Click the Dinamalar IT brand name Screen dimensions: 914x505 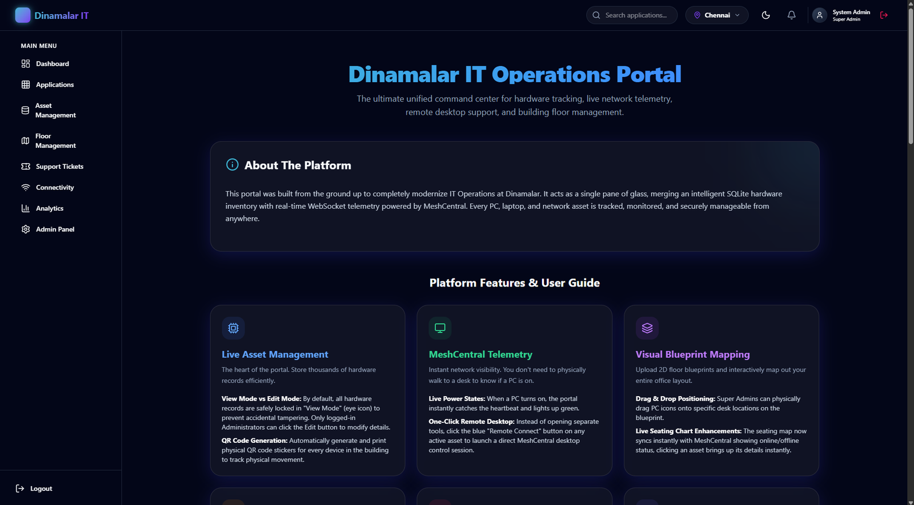coord(62,15)
